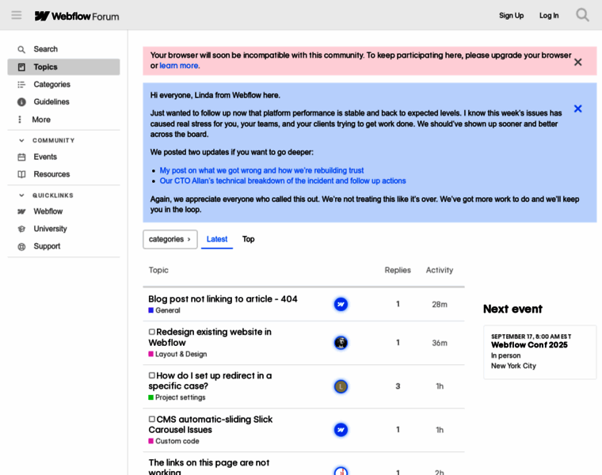Open avatar on Blog post 404 topic

341,304
